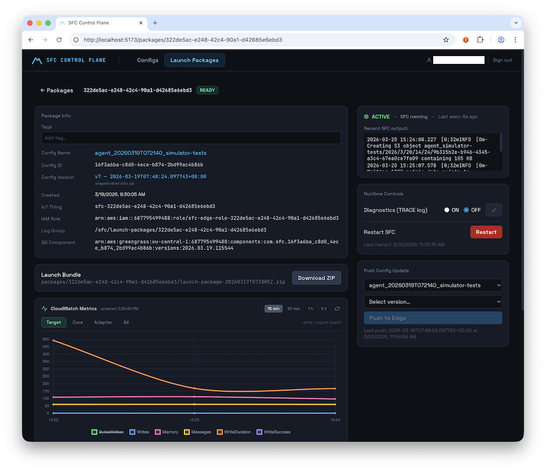Click the diagnostics apply checkmark button
Viewport: 546px width, 471px height.
493,210
